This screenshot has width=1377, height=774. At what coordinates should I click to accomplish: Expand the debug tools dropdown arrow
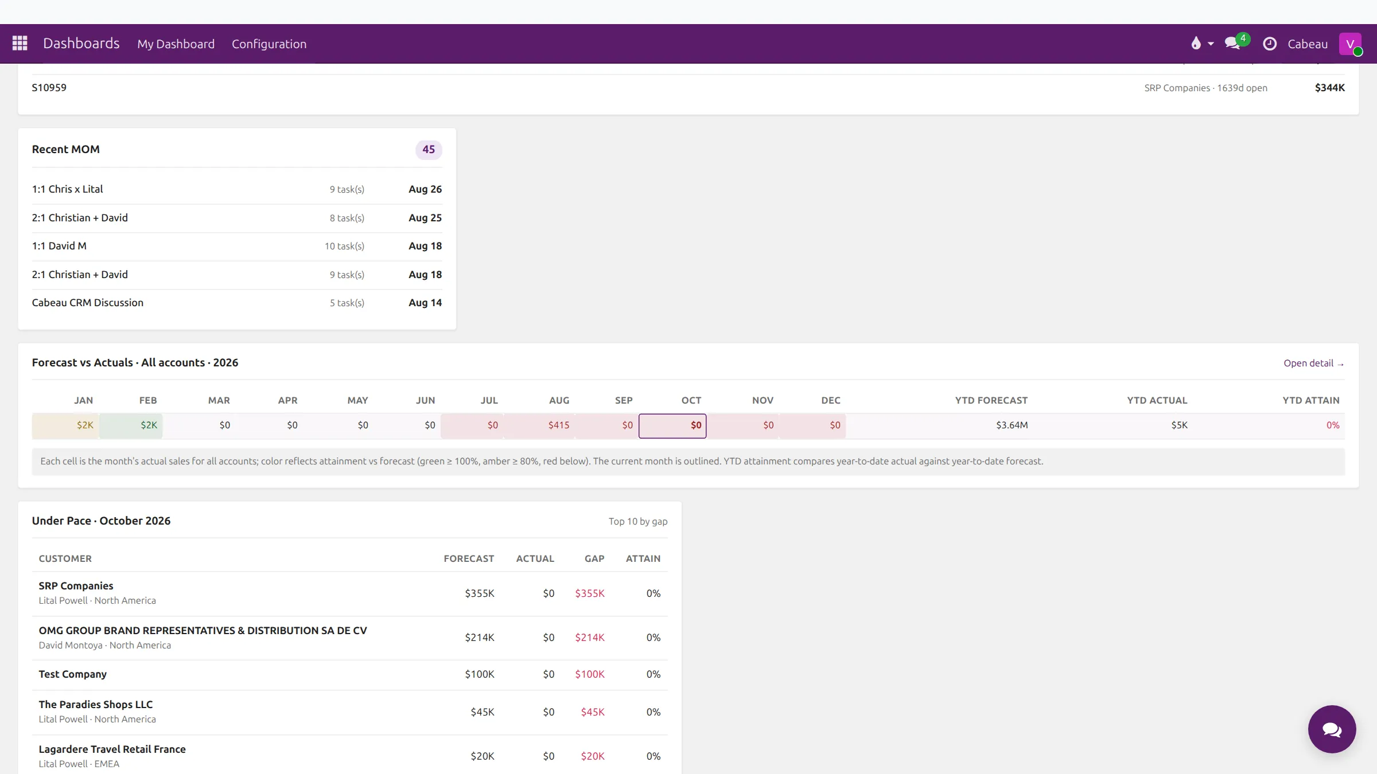1211,44
